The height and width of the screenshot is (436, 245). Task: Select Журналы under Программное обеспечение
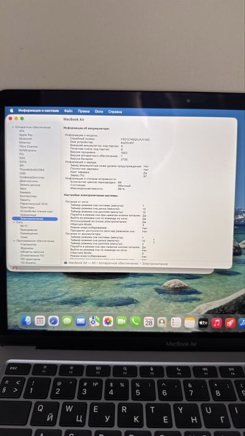pyautogui.click(x=27, y=249)
